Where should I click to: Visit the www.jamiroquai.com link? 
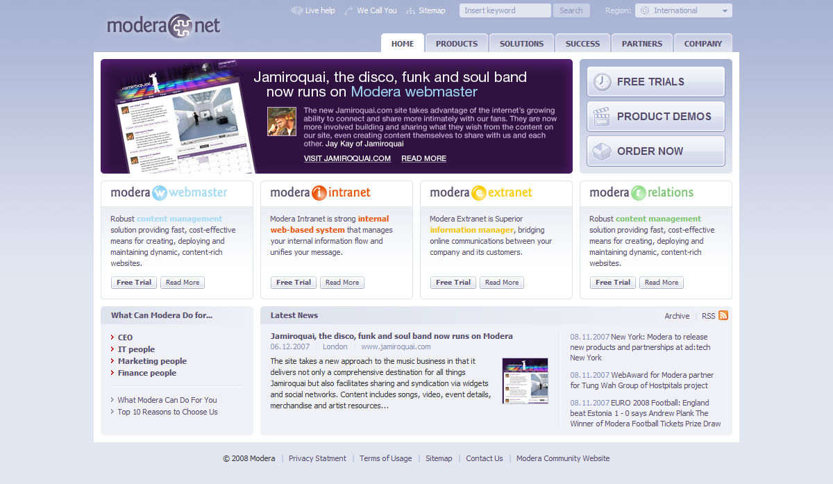click(x=396, y=347)
